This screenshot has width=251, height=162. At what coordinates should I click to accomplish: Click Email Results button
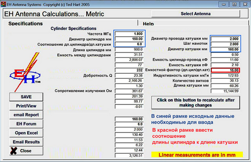[x=26, y=142]
